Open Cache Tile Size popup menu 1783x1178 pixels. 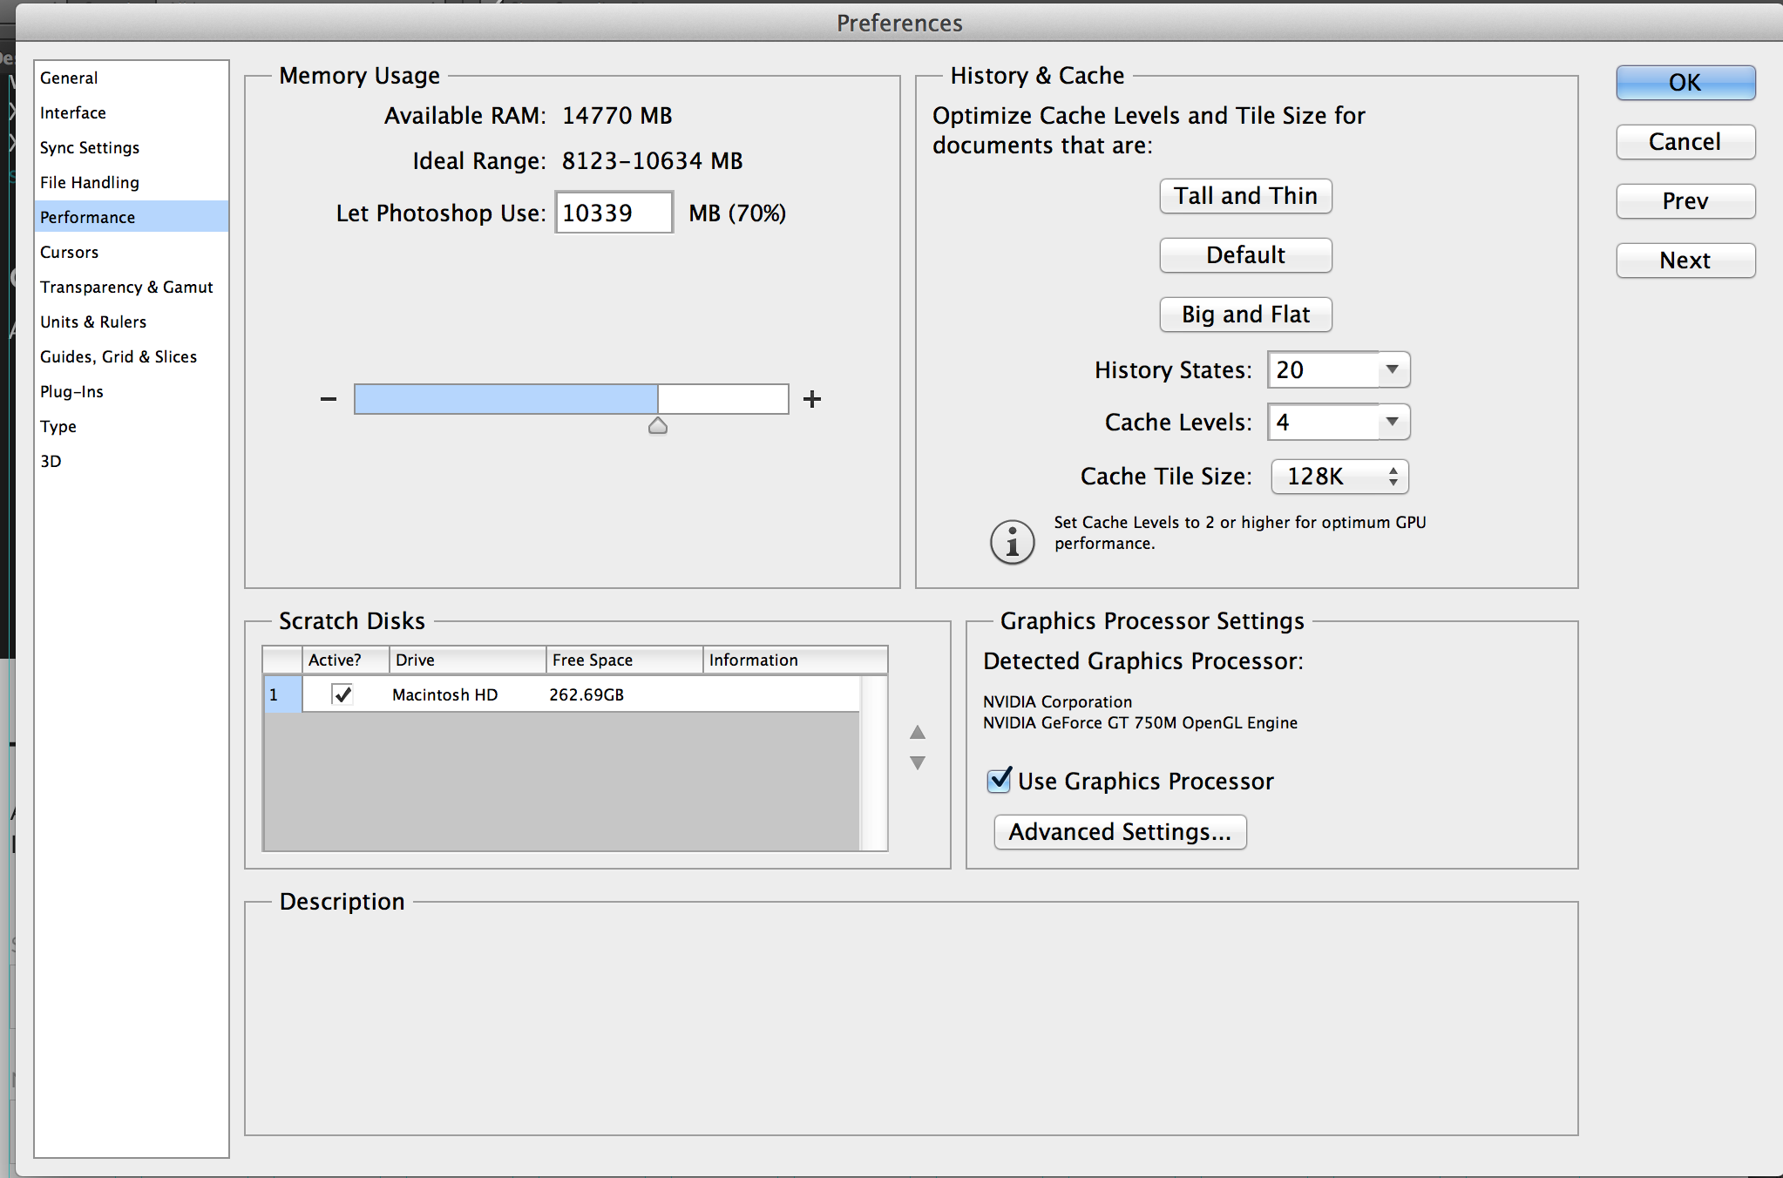coord(1339,477)
